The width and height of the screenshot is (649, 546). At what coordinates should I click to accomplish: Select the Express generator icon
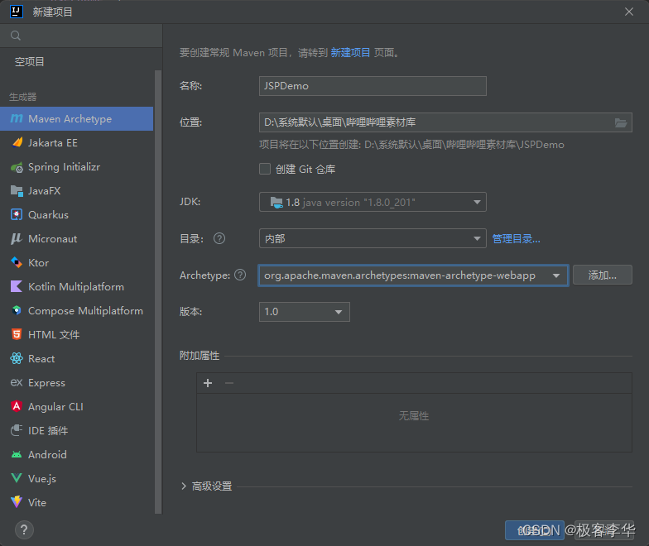pyautogui.click(x=17, y=382)
